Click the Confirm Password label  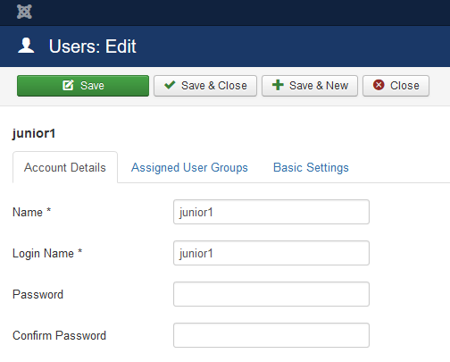coord(59,335)
